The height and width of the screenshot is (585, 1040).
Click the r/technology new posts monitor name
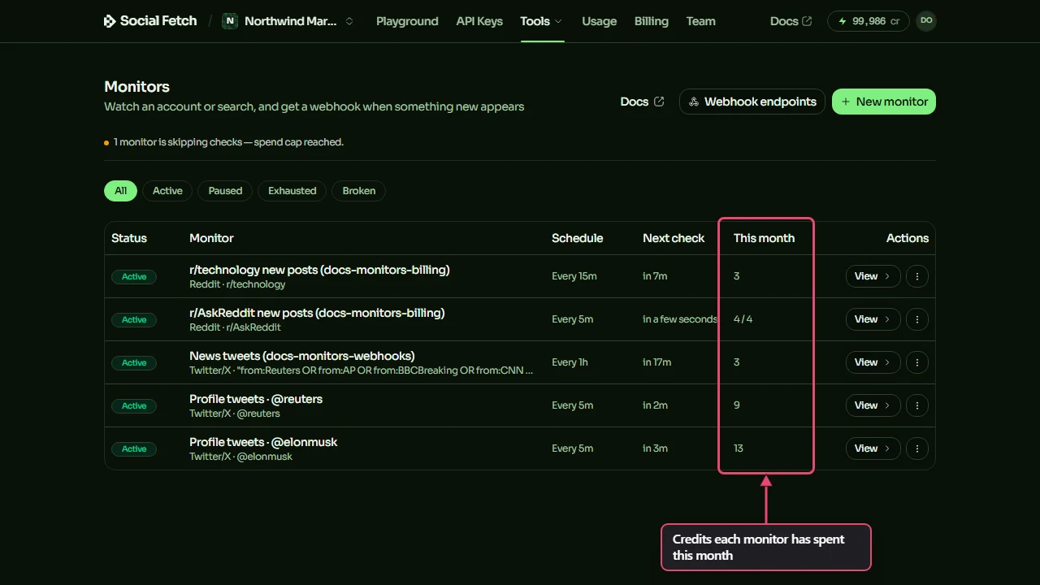click(319, 270)
